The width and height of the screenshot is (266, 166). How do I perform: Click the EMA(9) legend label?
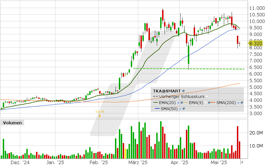[x=196, y=103]
